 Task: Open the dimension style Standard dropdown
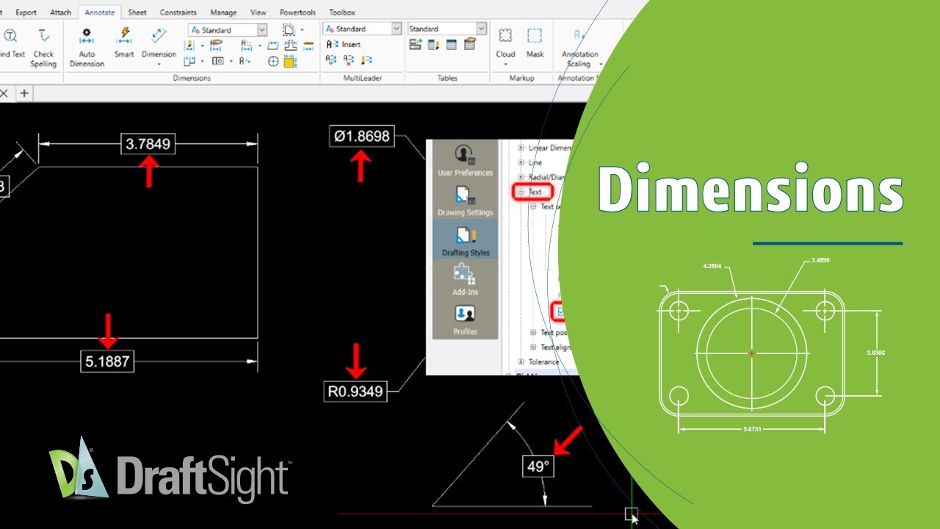[x=262, y=29]
